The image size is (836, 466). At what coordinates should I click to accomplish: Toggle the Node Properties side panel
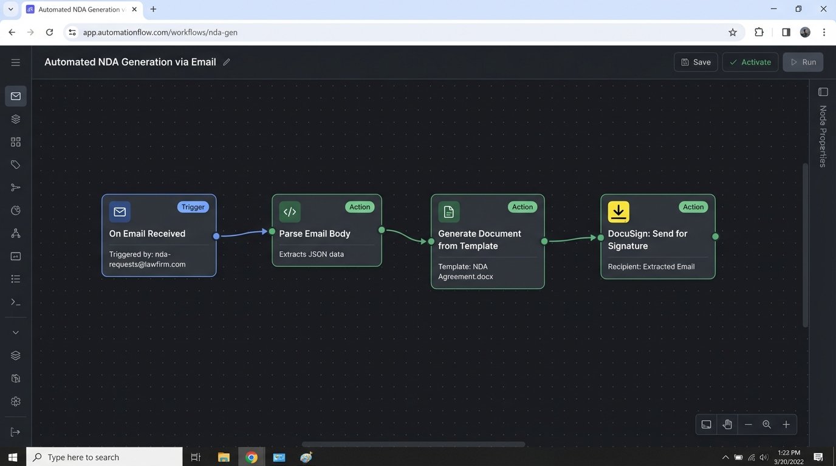(823, 92)
